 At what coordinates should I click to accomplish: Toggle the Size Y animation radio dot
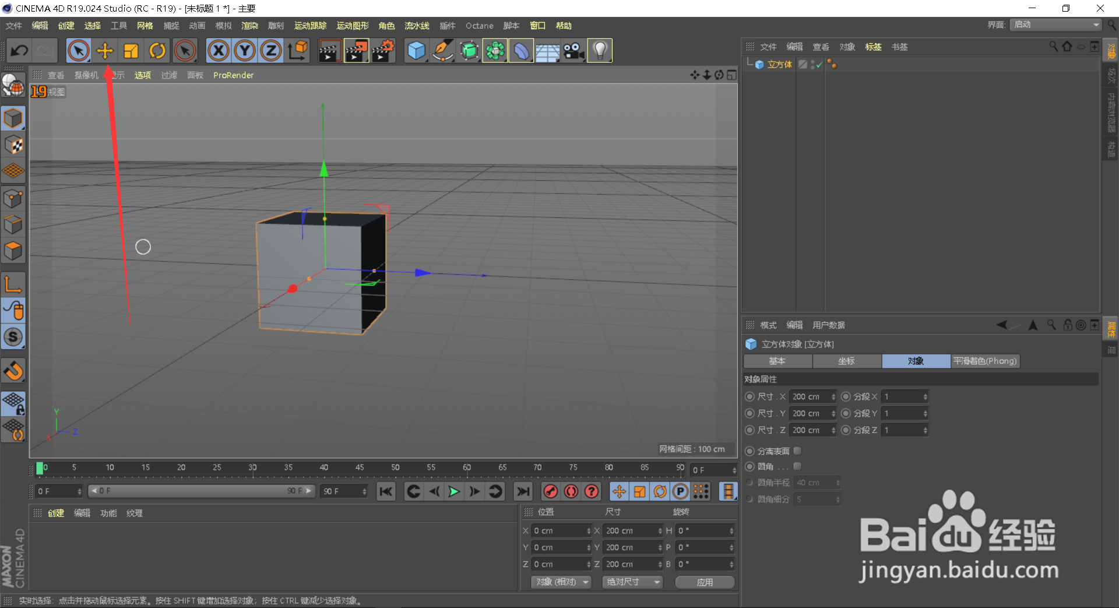tap(750, 413)
